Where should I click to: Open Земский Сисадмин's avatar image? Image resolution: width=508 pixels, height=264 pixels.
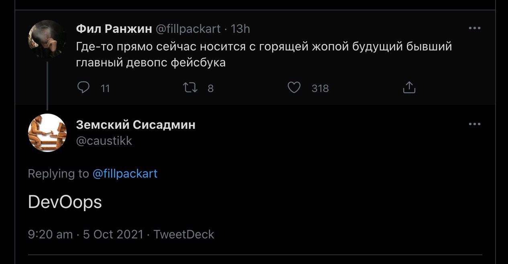[47, 133]
